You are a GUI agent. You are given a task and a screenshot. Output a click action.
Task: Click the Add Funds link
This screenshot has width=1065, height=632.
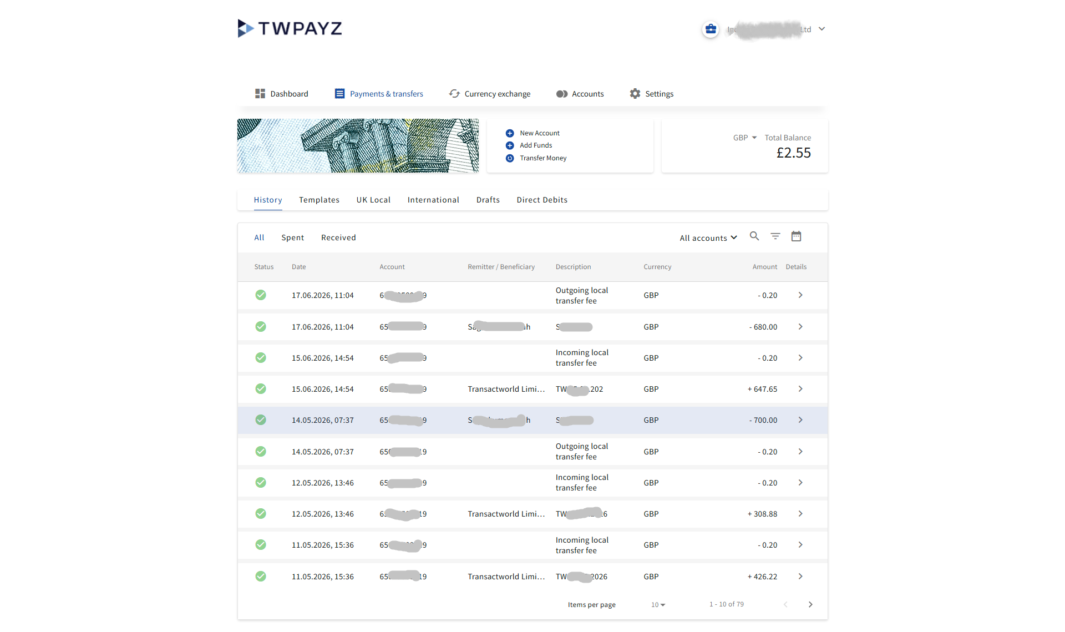pos(536,145)
